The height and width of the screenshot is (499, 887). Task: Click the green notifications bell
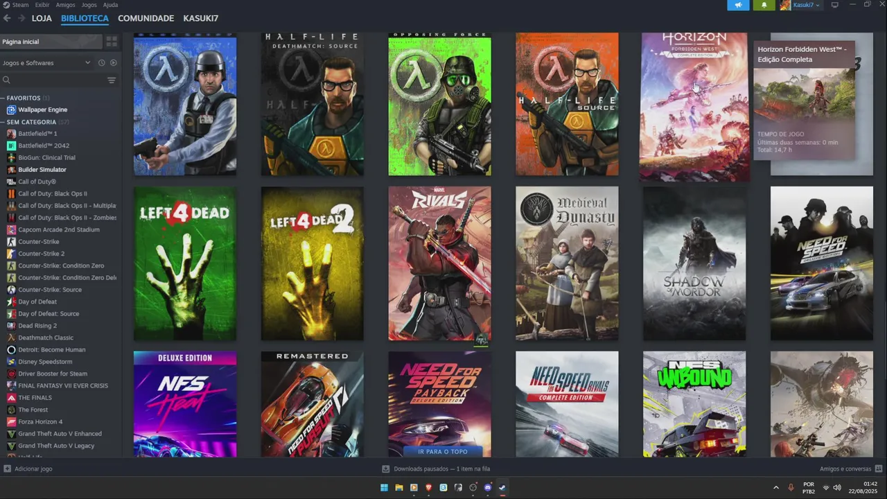coord(764,5)
